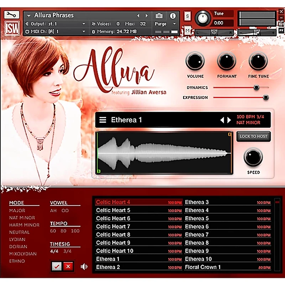Select the 100 tempo filter
The height and width of the screenshot is (285, 285).
coord(75,231)
